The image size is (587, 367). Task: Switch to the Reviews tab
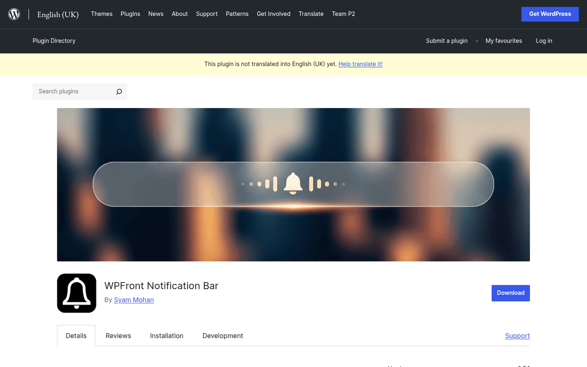pyautogui.click(x=118, y=336)
